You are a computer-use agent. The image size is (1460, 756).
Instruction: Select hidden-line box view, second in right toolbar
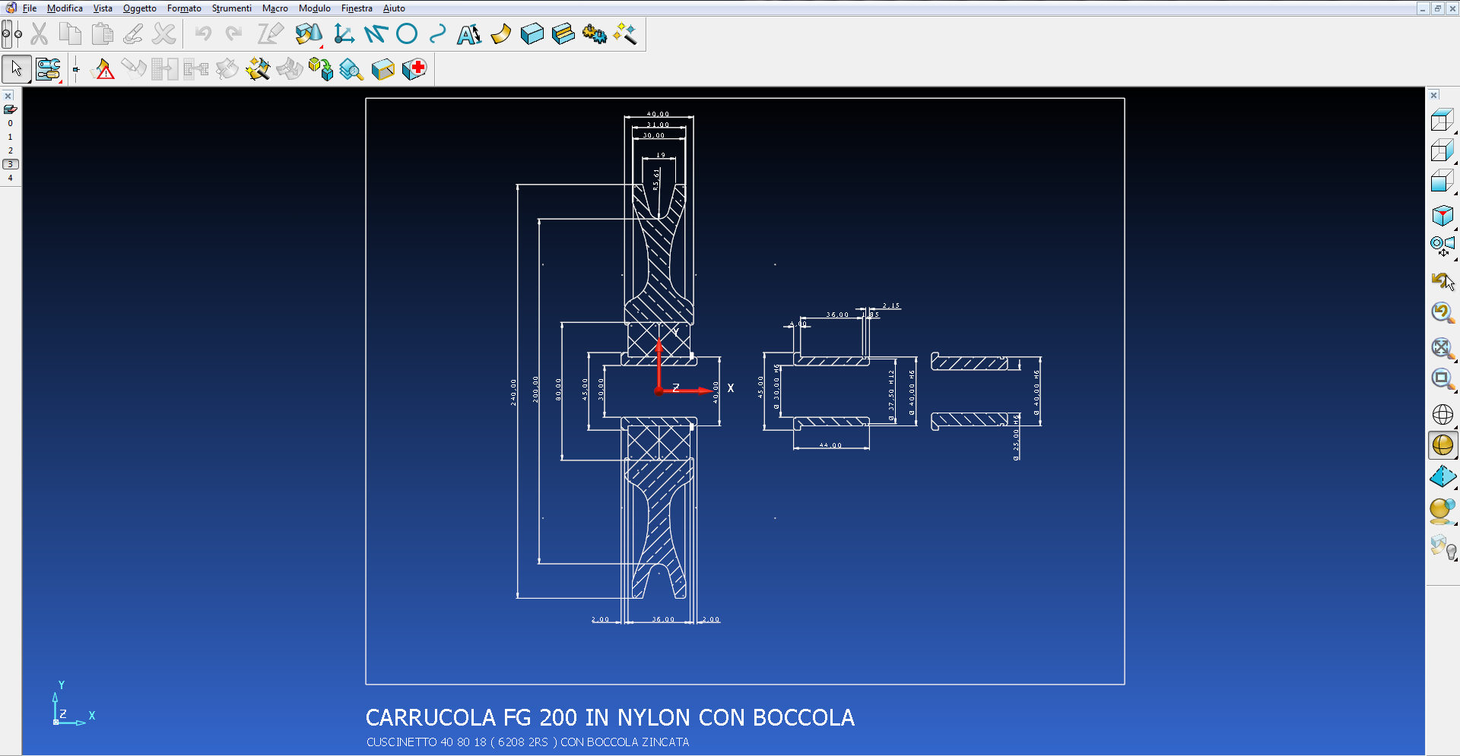[1443, 151]
